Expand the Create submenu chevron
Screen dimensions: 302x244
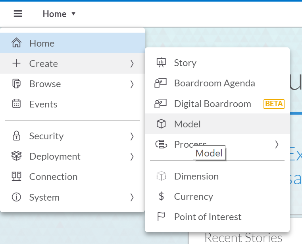132,64
